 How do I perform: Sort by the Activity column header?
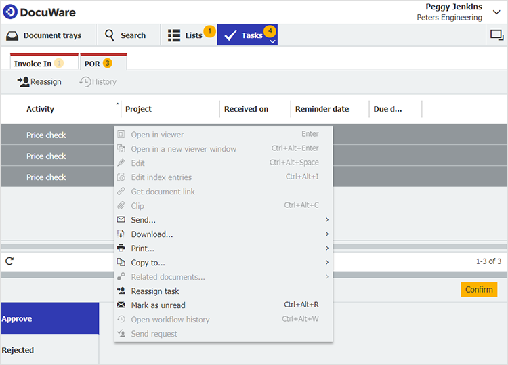coord(41,109)
